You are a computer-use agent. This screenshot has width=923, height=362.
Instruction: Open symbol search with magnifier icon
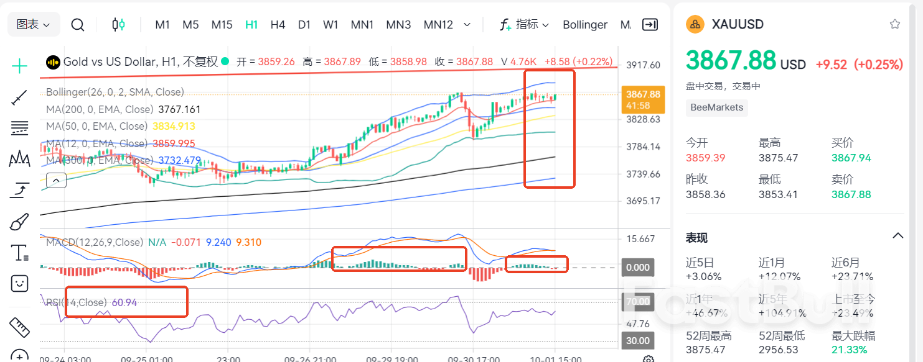pyautogui.click(x=77, y=25)
